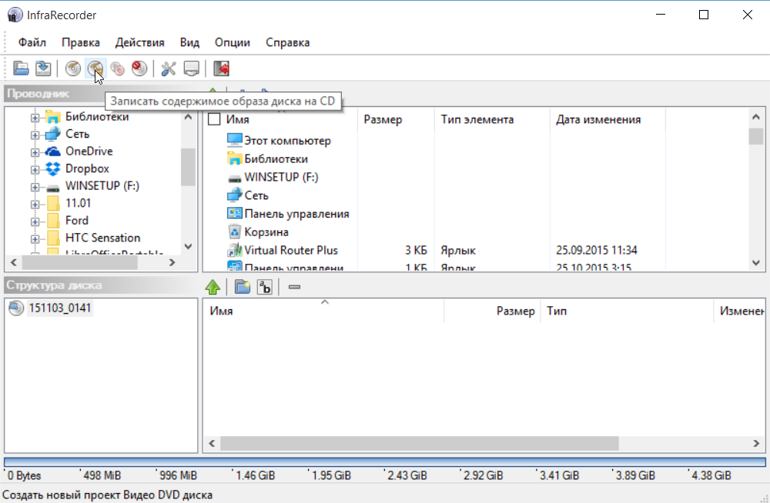Click the disc capacity usage bar
Image resolution: width=770 pixels, height=503 pixels.
pos(385,462)
